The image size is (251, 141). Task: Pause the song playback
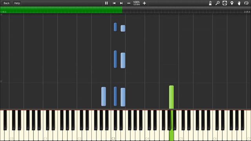point(106,3)
